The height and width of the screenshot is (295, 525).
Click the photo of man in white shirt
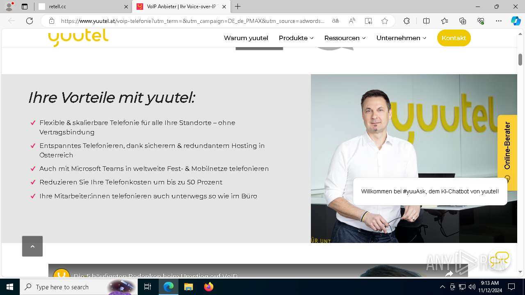click(x=414, y=159)
